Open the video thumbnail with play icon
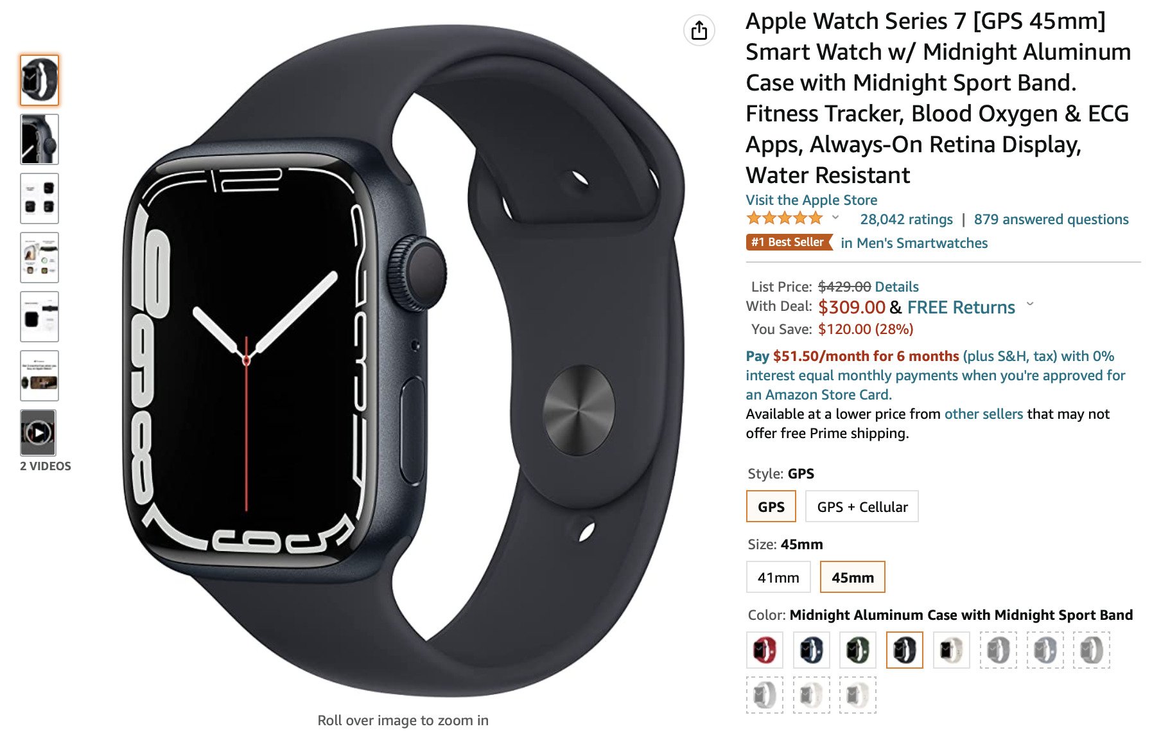The width and height of the screenshot is (1161, 731). coord(39,433)
